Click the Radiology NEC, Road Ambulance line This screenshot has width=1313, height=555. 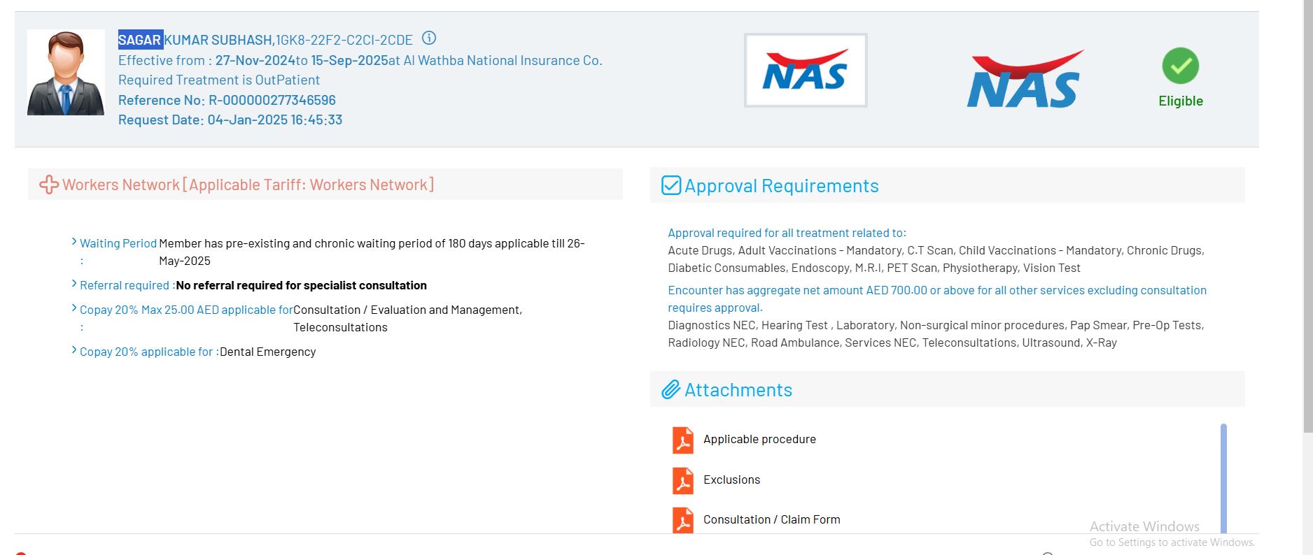click(892, 343)
